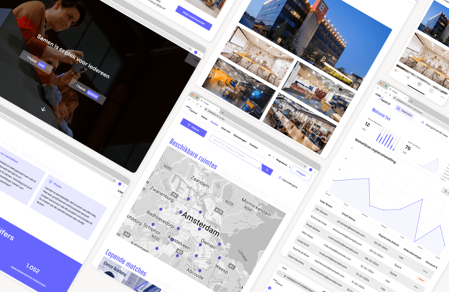This screenshot has width=449, height=292.
Task: Click the 'Noah Bakker' name cell
Action: (x=313, y=228)
